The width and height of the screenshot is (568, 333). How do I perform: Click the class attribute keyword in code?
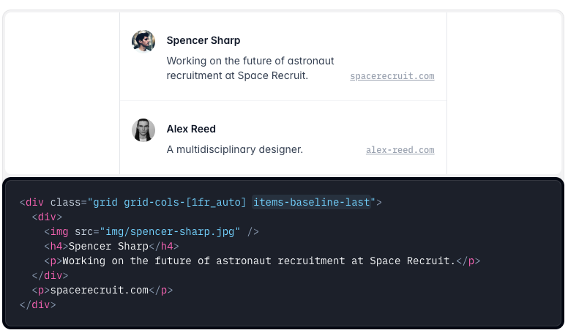point(64,202)
